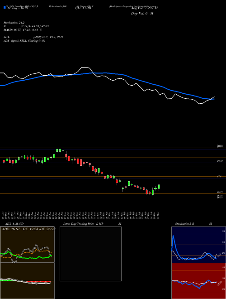Click 'ADX signal: SELL Slowing @ 4%' text
Viewport: 226px width, 299px height.
coord(24,41)
